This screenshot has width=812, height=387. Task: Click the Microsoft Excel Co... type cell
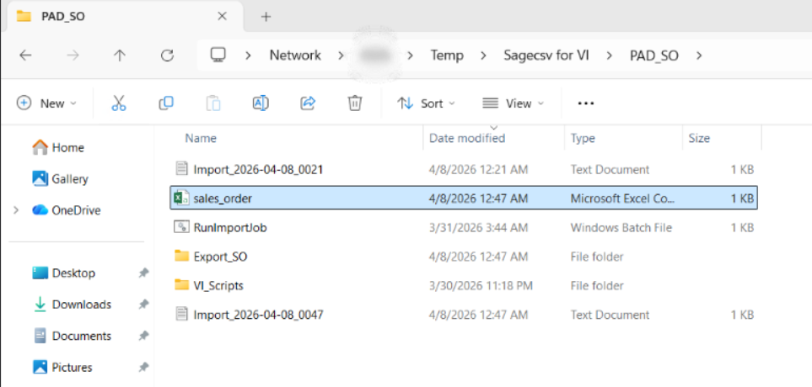pos(622,199)
